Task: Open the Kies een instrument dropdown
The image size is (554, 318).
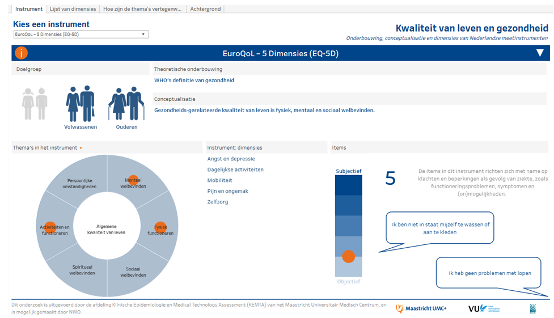Action: 81,34
